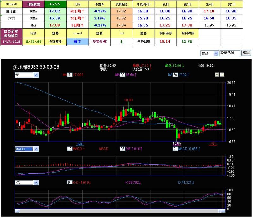Screen dimensions: 253x218
Task: Click the minus zoom-out chart icon
Action: [x=222, y=75]
